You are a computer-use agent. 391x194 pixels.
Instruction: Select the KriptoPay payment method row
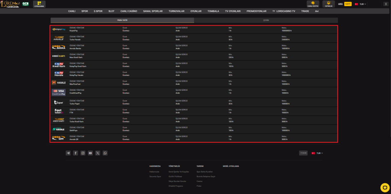pos(194,29)
